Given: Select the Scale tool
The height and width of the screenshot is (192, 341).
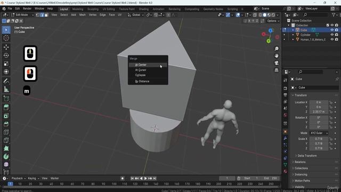Looking at the screenshot, I should [6, 63].
